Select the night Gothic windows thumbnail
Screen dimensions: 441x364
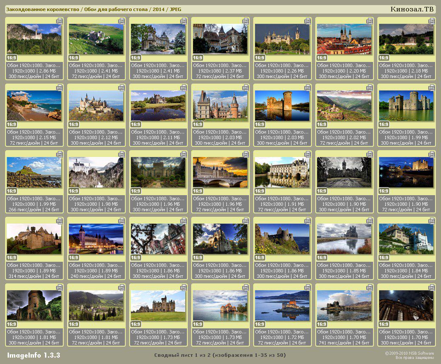(x=406, y=305)
